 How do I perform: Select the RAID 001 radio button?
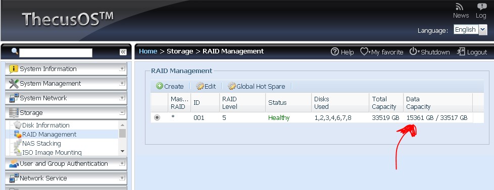tap(157, 117)
